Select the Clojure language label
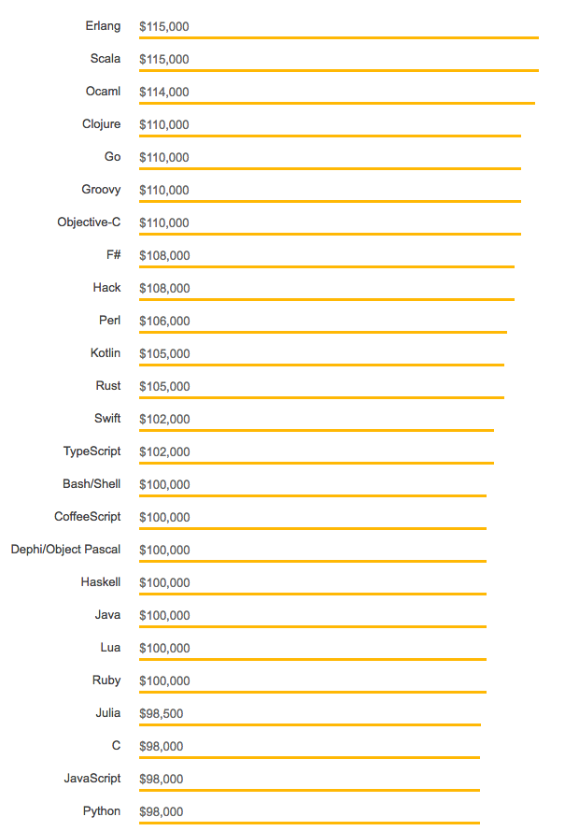 coord(101,124)
